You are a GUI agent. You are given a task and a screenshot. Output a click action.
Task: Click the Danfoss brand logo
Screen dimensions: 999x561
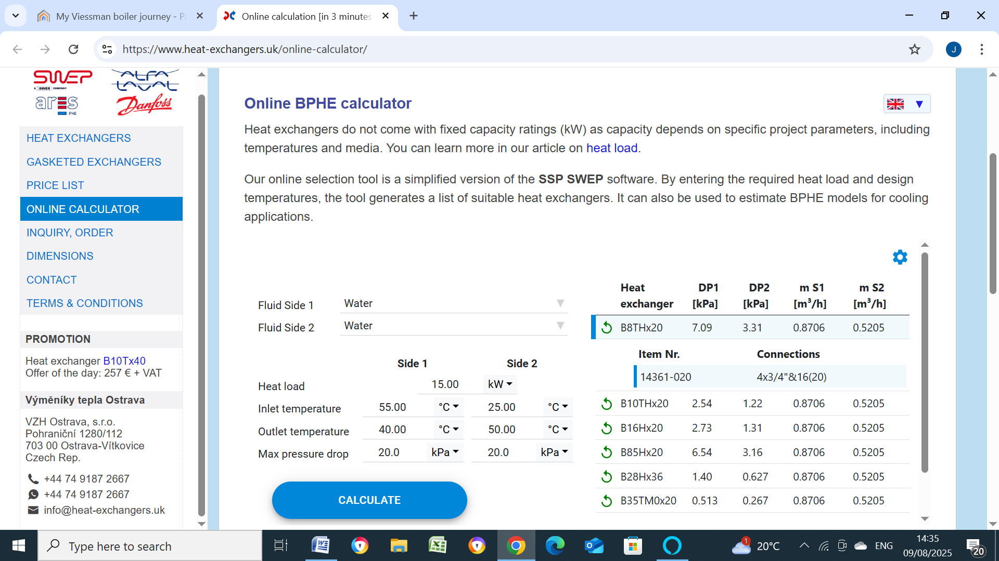tap(144, 104)
